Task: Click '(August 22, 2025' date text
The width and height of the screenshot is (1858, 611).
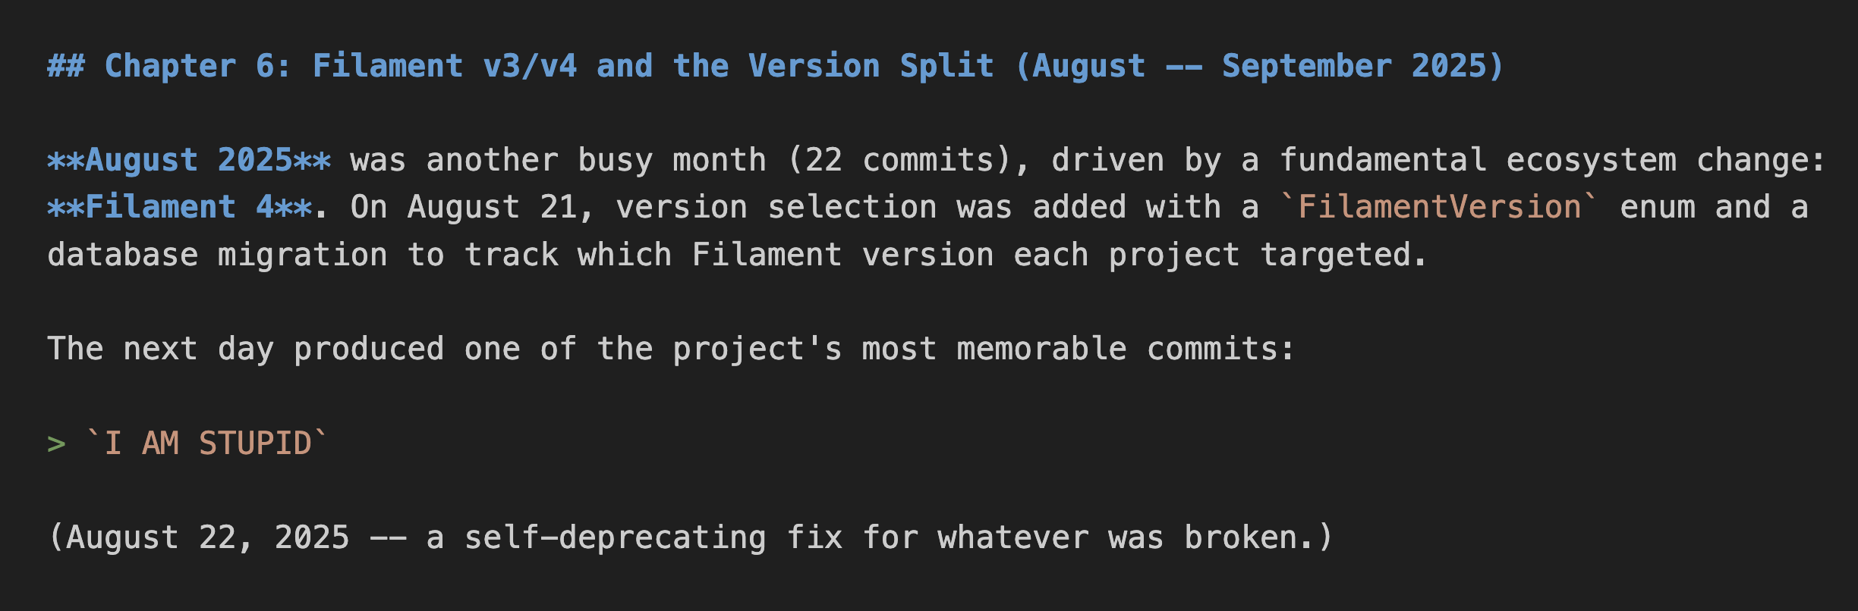Action: [x=199, y=538]
